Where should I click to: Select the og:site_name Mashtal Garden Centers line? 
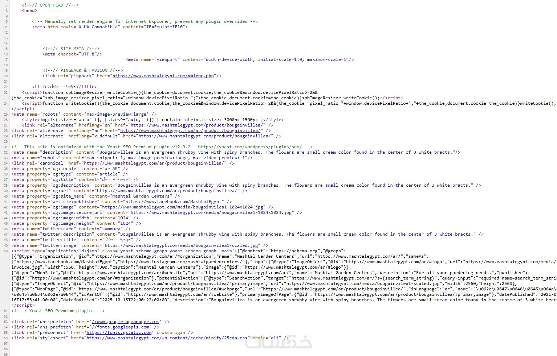[95, 196]
